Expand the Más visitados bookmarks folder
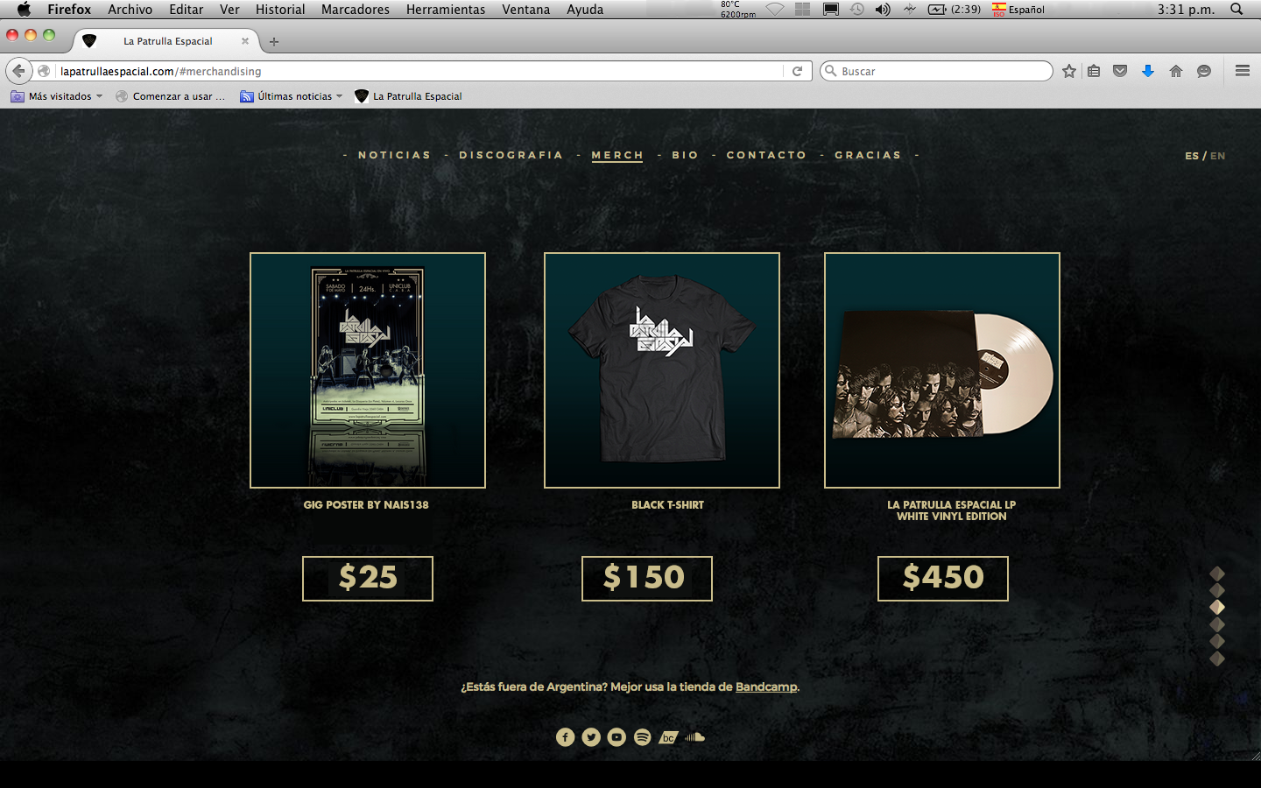Screen dimensions: 1261x788 coord(57,96)
